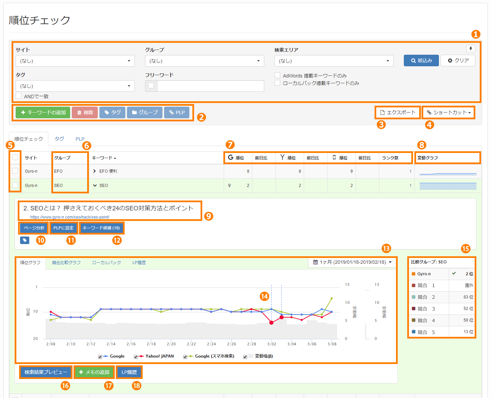The width and height of the screenshot is (491, 398).
Task: Click the Yahoo Y icon column header
Action: click(282, 157)
